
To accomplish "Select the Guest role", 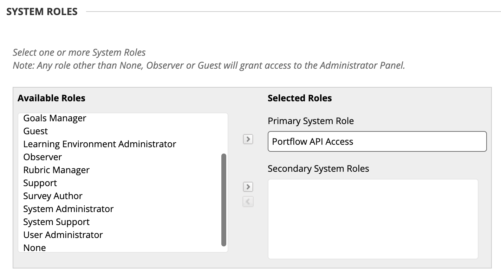I will pyautogui.click(x=35, y=131).
